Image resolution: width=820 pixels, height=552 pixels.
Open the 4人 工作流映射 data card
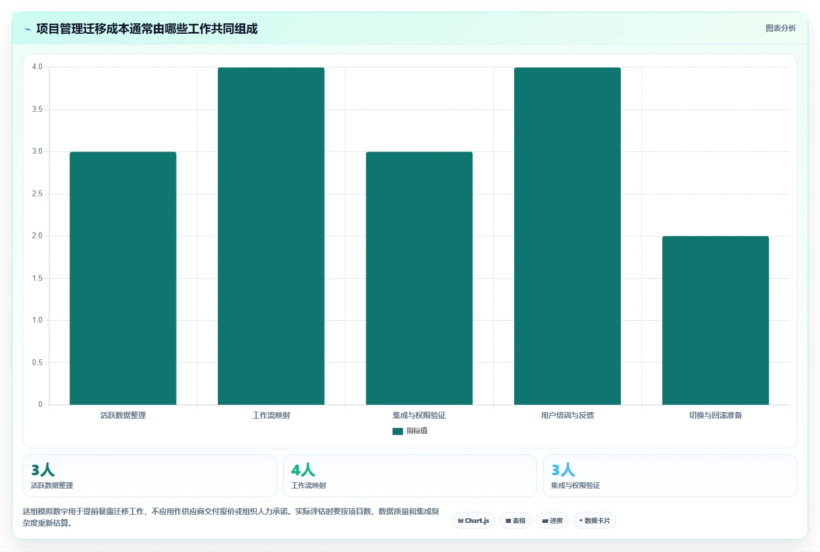click(410, 476)
